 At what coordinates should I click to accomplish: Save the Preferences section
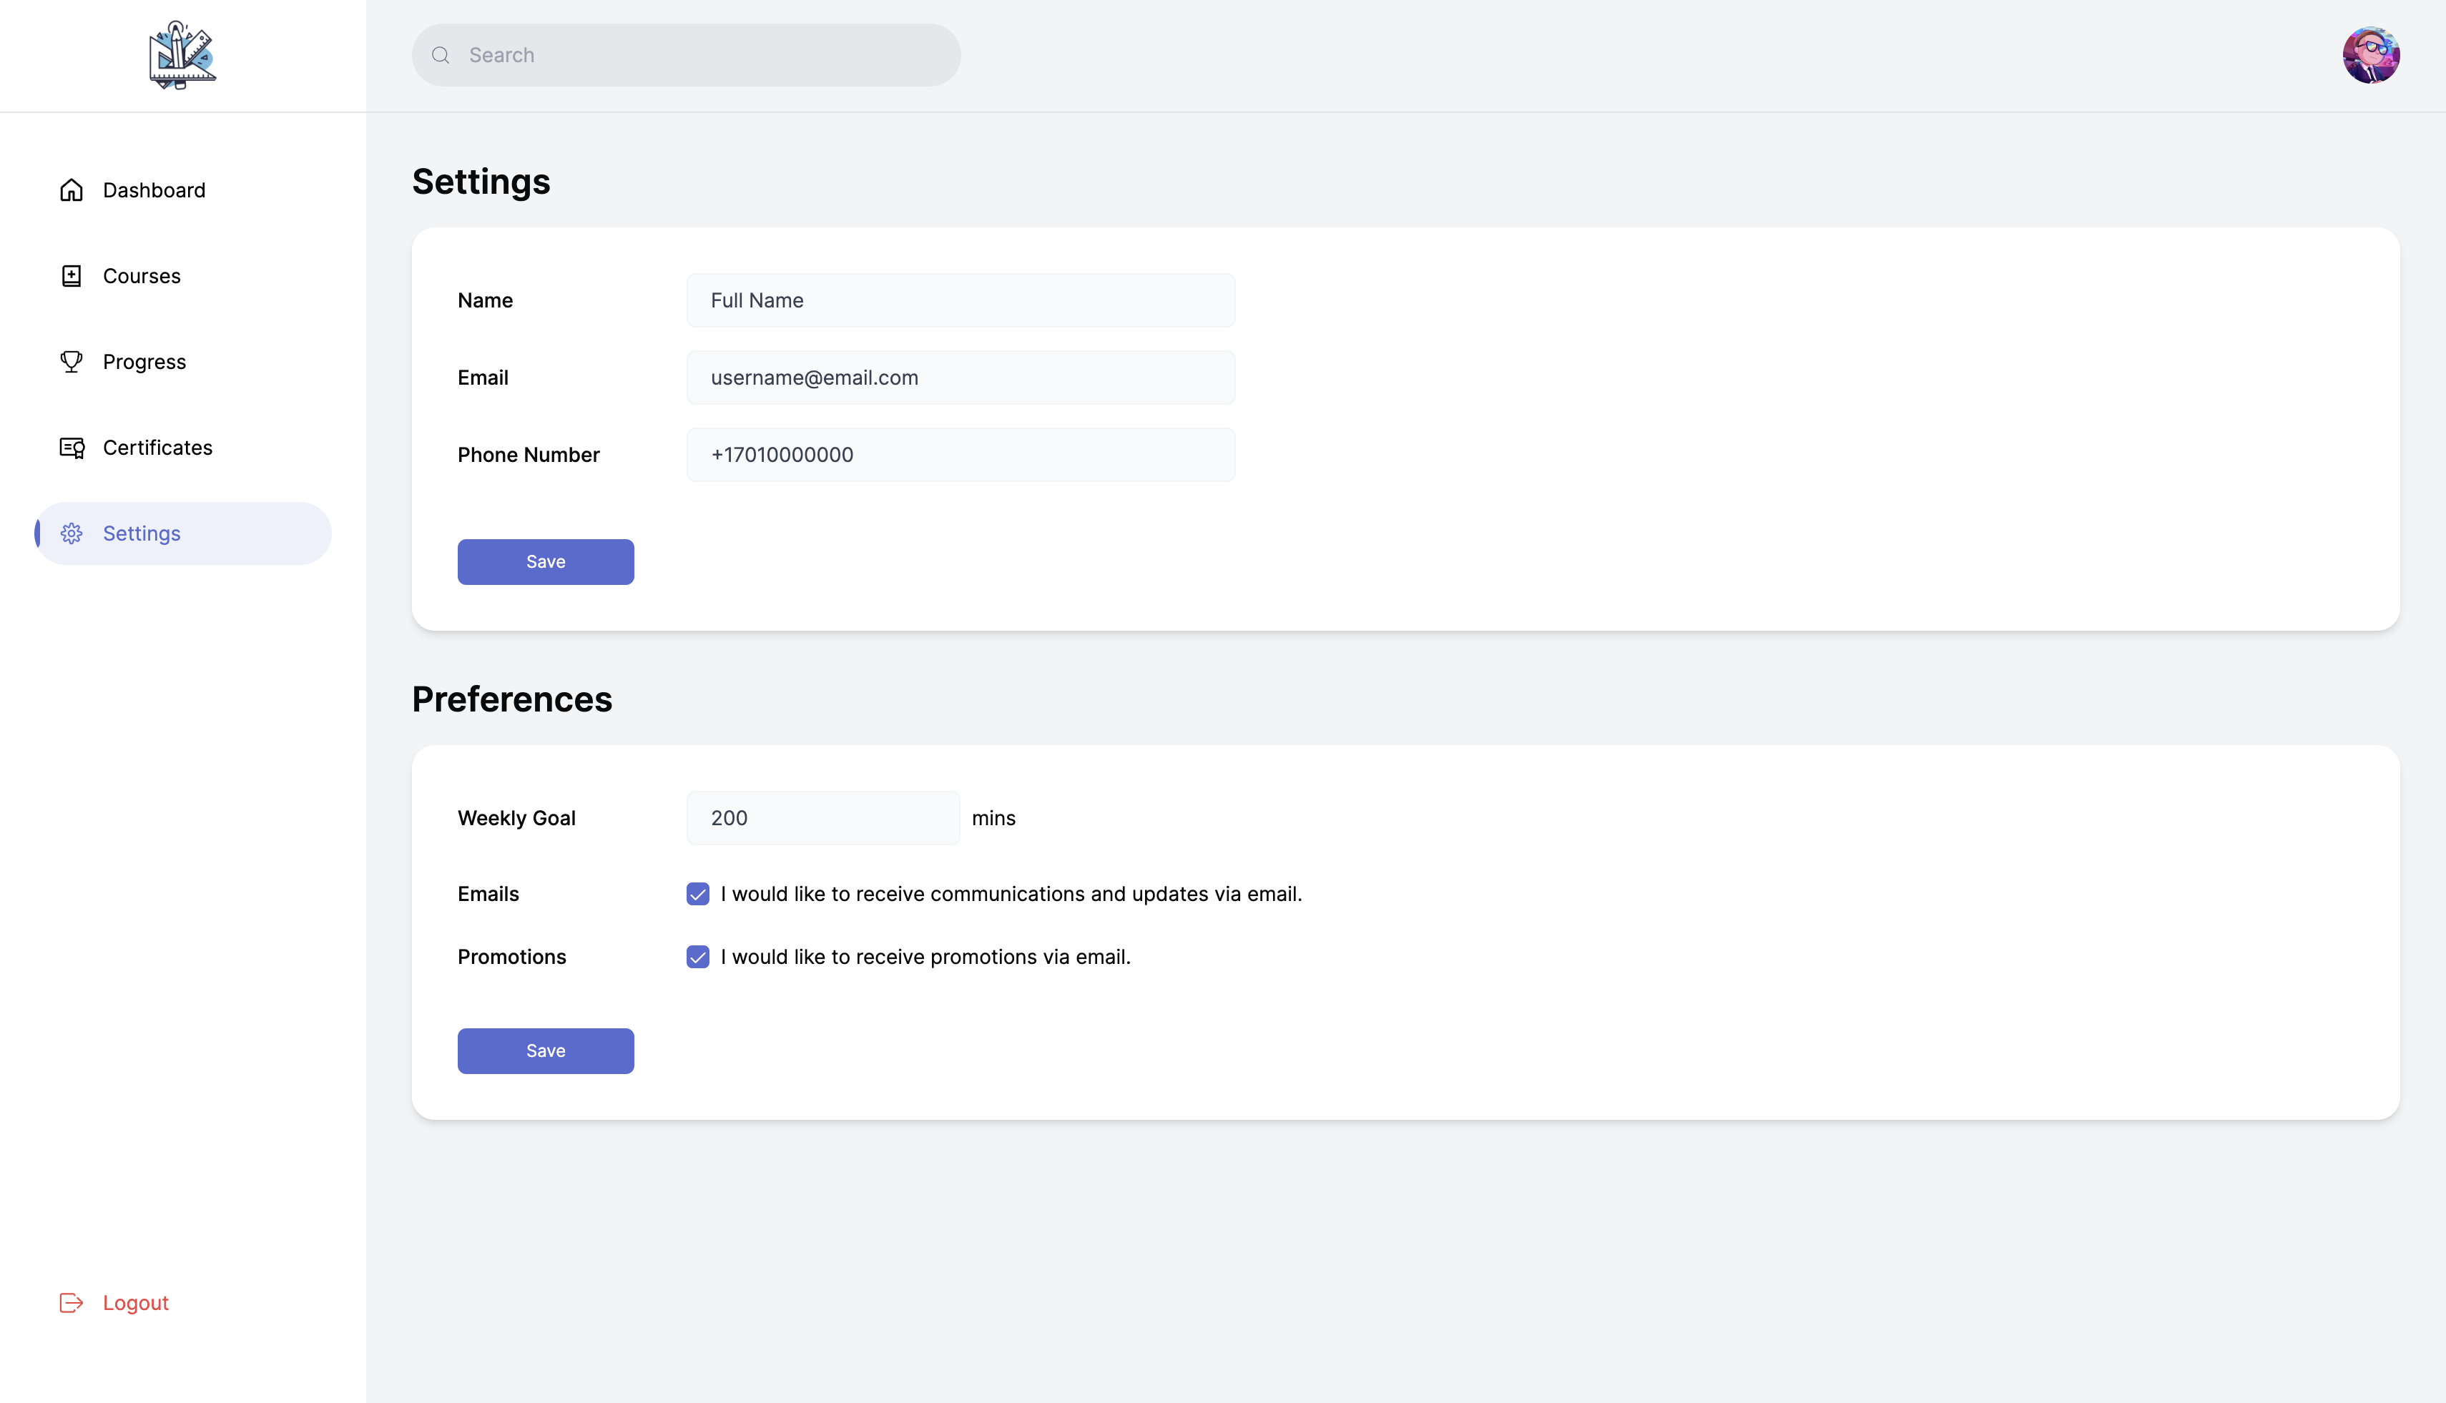pos(546,1051)
